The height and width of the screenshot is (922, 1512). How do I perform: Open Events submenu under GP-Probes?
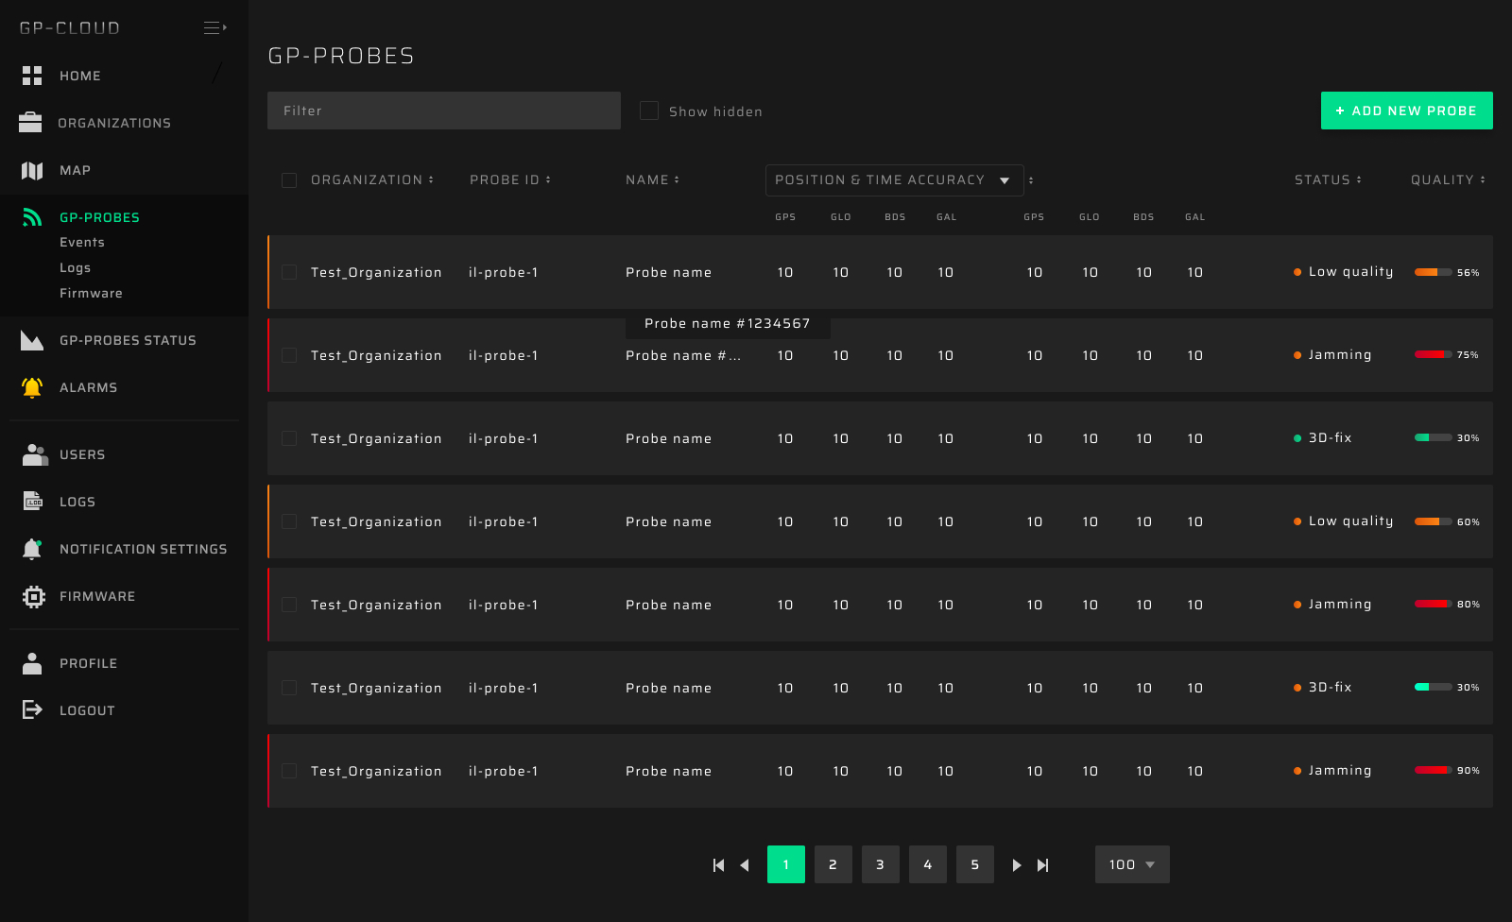82,243
